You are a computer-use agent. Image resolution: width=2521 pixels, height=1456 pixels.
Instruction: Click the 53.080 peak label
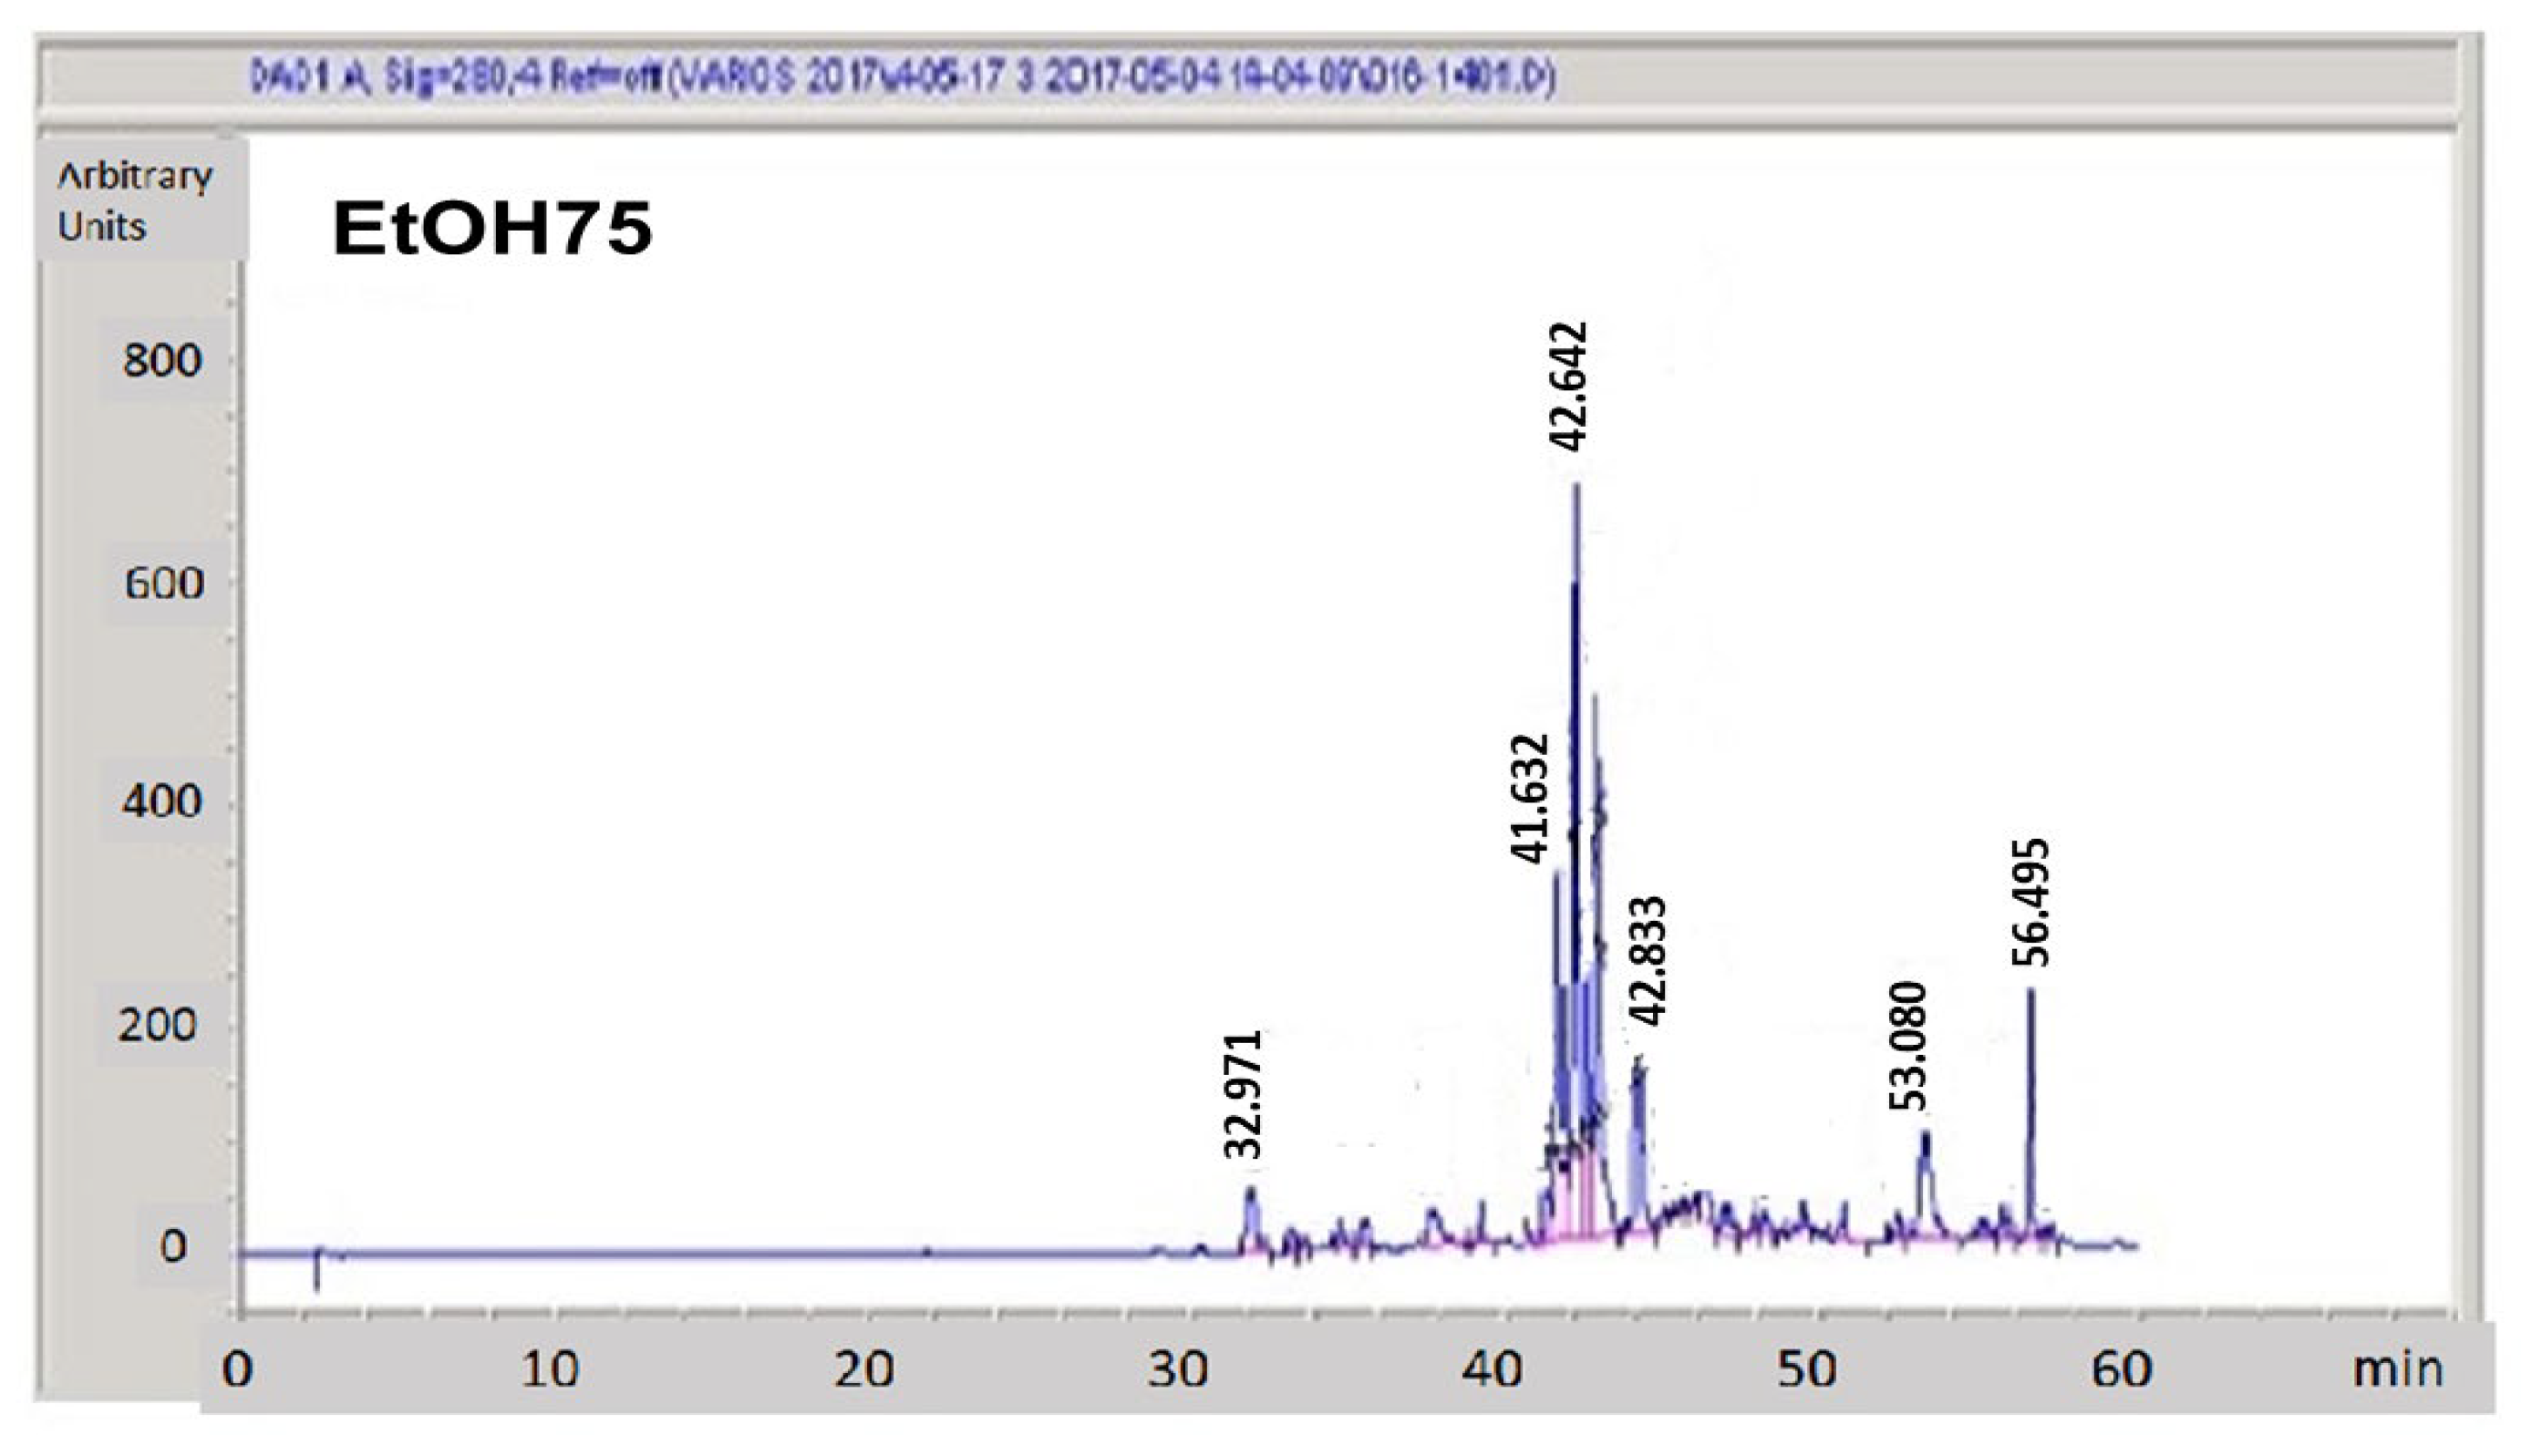coord(1907,1046)
